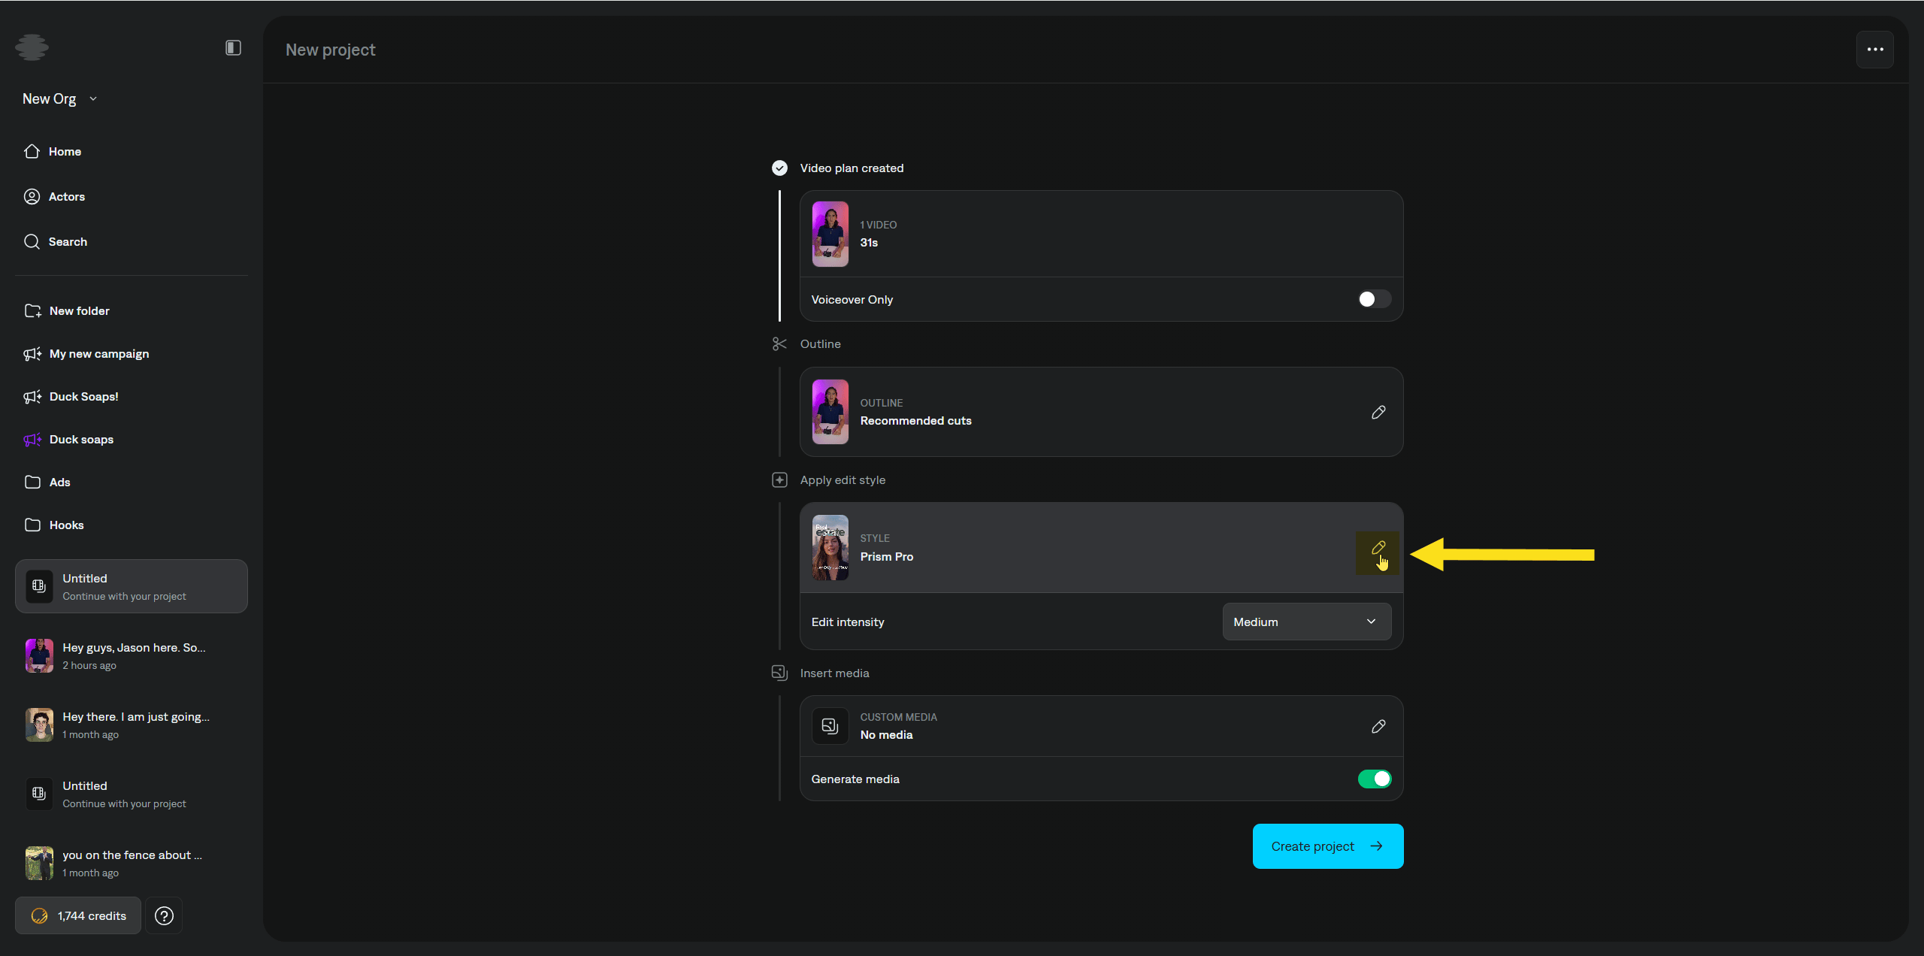1924x956 pixels.
Task: Click the Outline scissors icon
Action: pyautogui.click(x=779, y=344)
